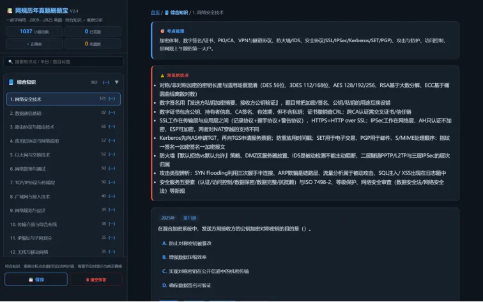
Task: Click the question text about 混合加密系统
Action: coord(234,229)
